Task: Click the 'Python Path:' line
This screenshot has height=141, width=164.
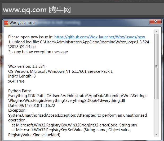Action: click(19, 91)
